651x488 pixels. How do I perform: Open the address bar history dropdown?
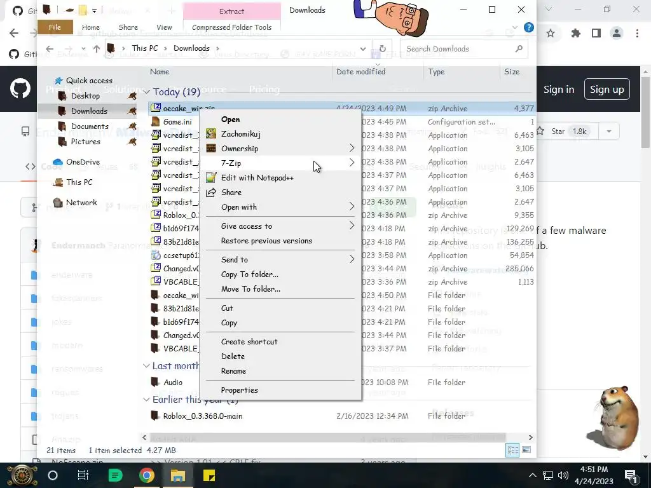(362, 49)
